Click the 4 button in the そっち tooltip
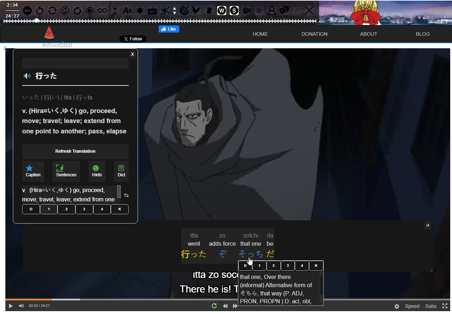This screenshot has height=314, width=452. tap(302, 266)
